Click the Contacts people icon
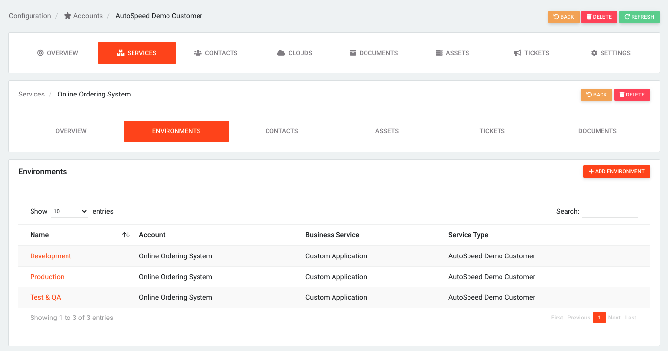 pyautogui.click(x=198, y=53)
